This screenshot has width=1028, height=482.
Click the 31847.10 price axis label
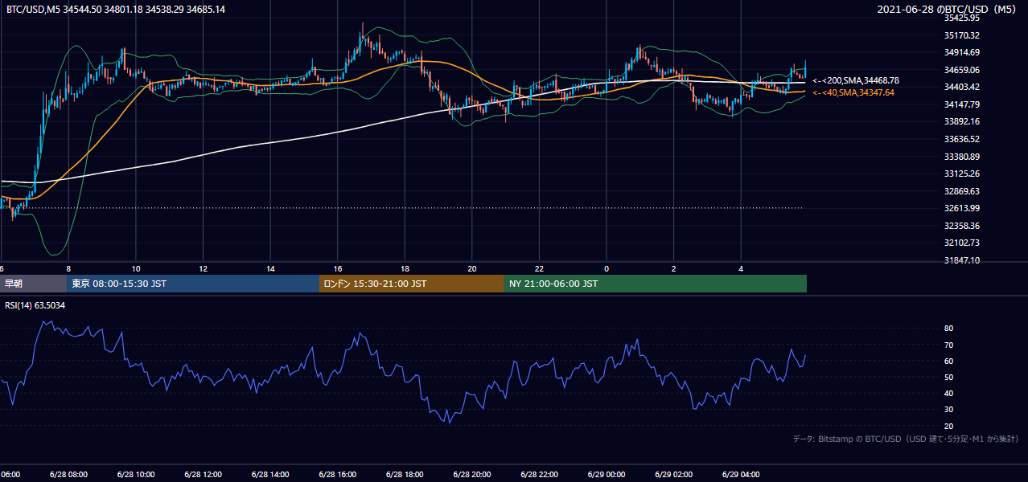point(961,260)
